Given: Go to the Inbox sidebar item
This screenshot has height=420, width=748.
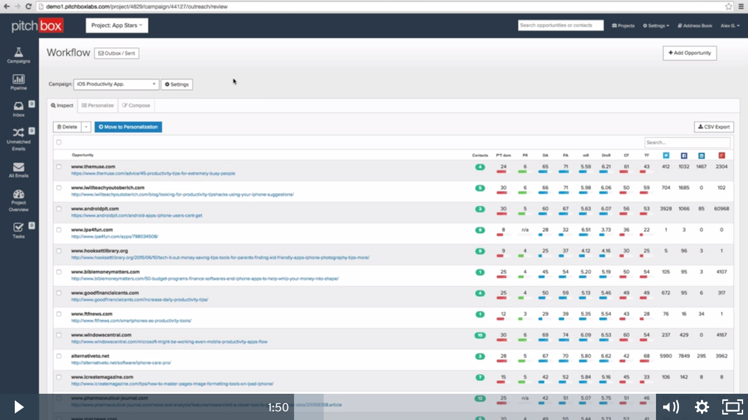Looking at the screenshot, I should pos(19,109).
